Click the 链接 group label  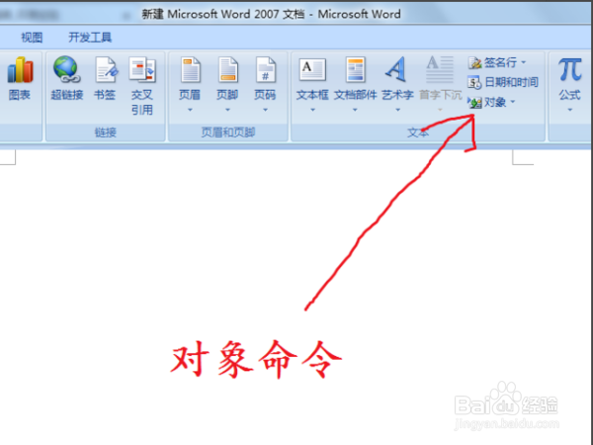(106, 133)
